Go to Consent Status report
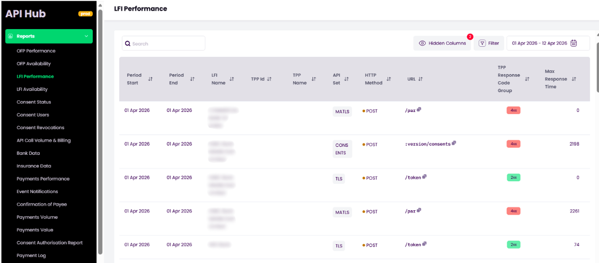This screenshot has width=599, height=263. [x=33, y=102]
